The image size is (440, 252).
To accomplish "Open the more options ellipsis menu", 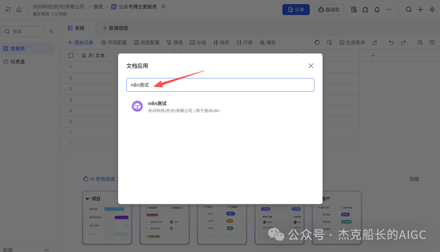I will coord(389,9).
